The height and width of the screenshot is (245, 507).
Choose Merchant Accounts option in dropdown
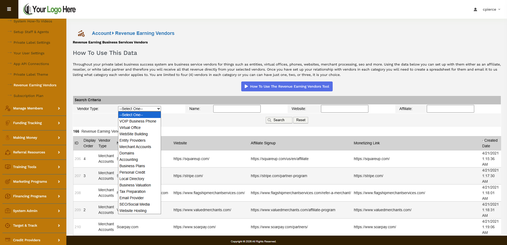click(139, 147)
